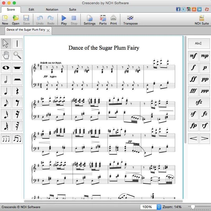Select the quarter note tool
This screenshot has height=211, width=211.
click(6, 91)
